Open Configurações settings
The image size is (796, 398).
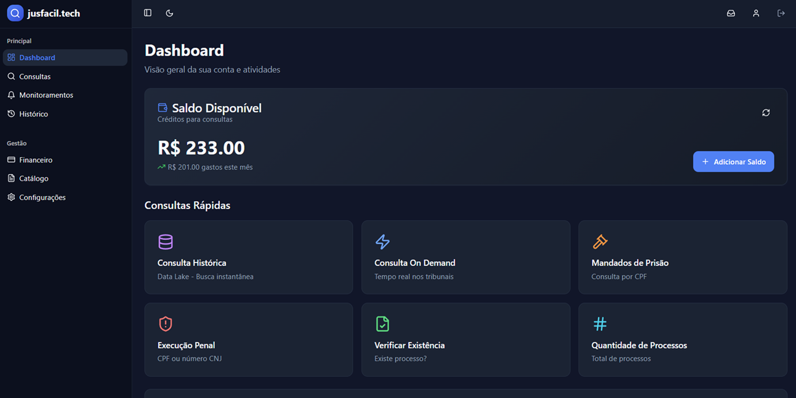42,198
